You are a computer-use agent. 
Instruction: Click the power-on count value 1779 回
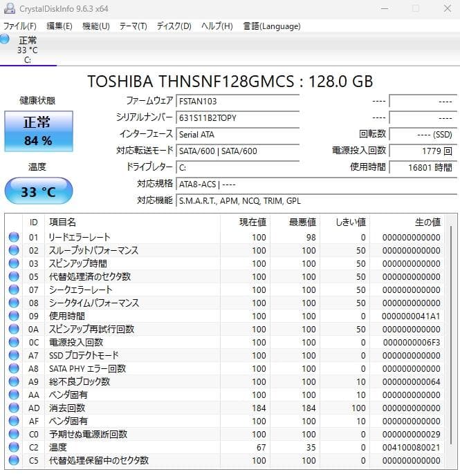[x=423, y=151]
